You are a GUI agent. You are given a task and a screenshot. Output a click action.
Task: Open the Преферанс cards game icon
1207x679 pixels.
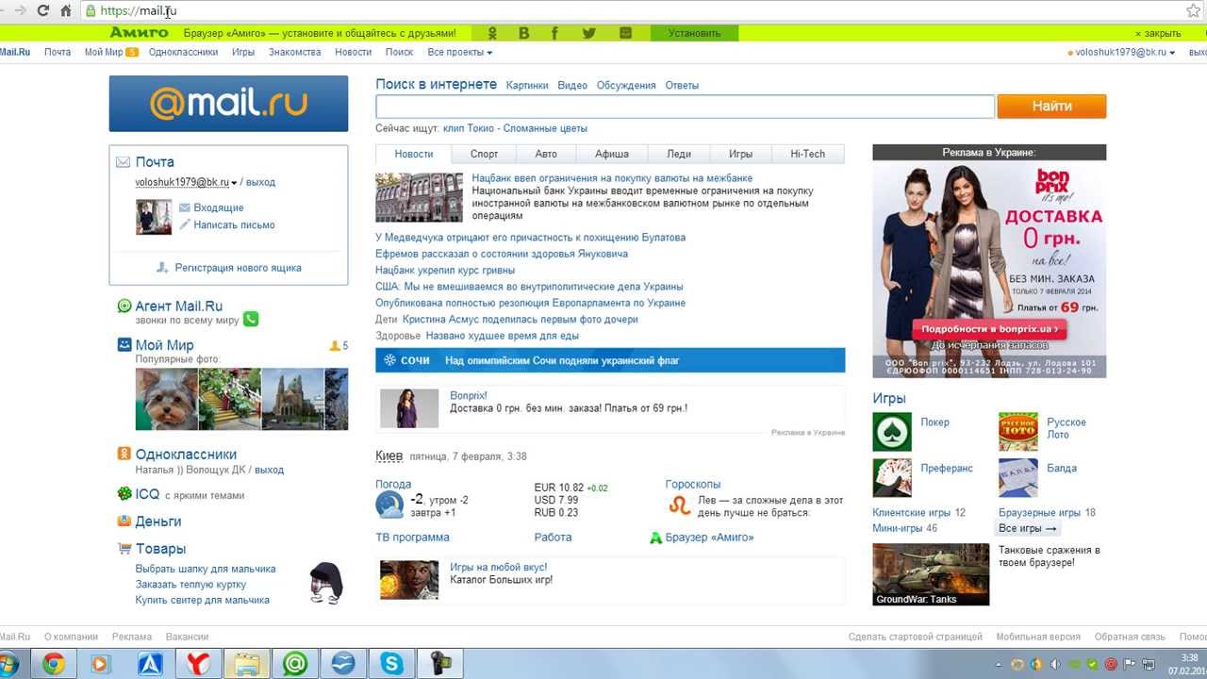coord(892,477)
